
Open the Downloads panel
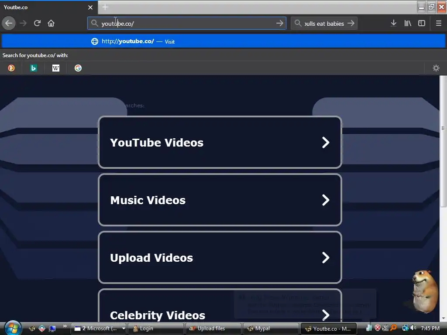click(393, 23)
